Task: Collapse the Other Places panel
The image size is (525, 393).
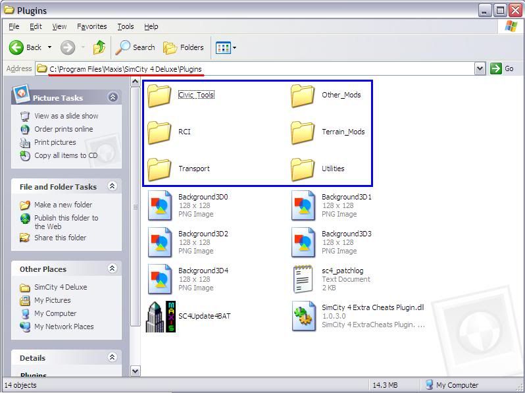Action: (112, 269)
